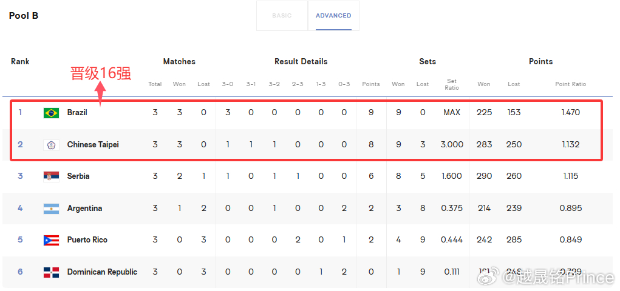Viewport: 620px width, 291px height.
Task: Click the Chinese Taipei flag icon
Action: [x=51, y=145]
